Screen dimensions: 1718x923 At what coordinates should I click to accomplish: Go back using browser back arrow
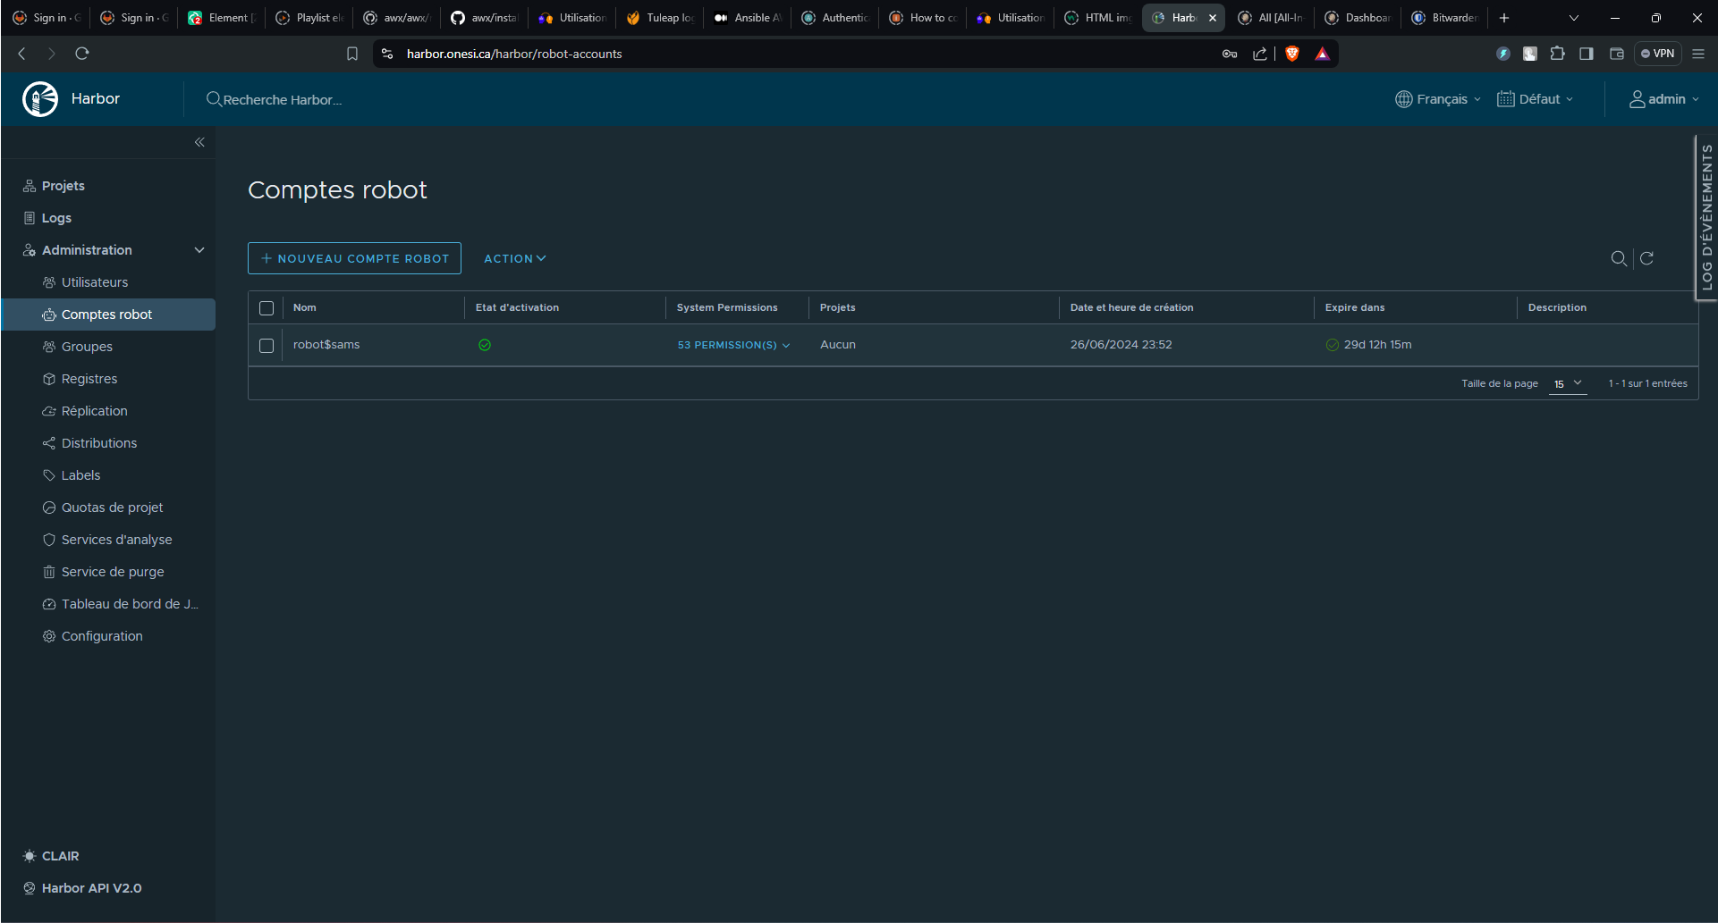(22, 54)
